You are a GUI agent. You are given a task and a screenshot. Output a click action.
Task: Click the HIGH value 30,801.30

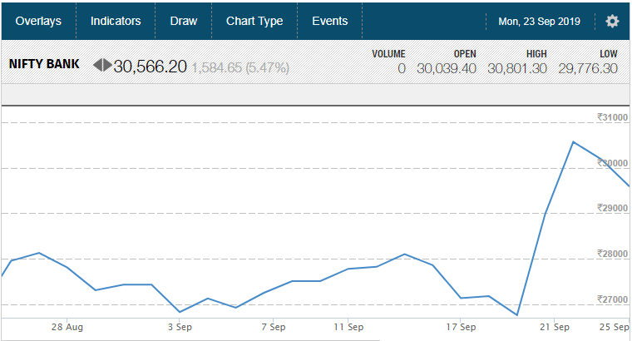(517, 68)
